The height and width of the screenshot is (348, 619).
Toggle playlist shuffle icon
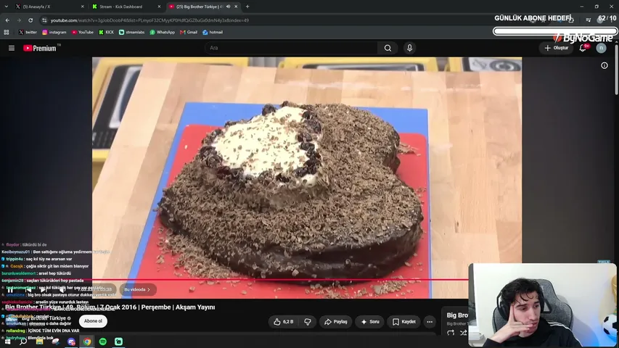[464, 333]
